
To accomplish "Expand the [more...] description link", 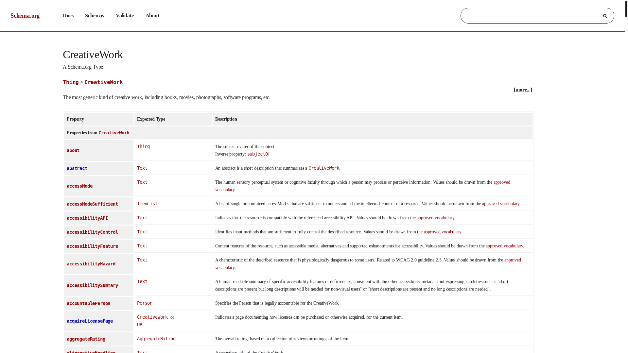I will click(523, 90).
